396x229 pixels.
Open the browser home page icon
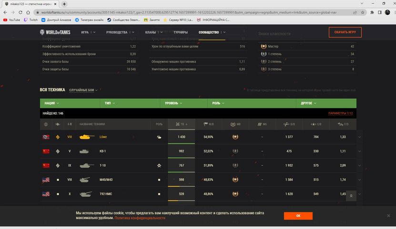click(x=28, y=12)
